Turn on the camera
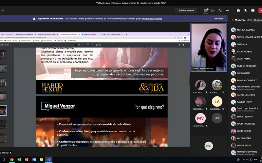The width and height of the screenshot is (262, 163). pos(238,10)
